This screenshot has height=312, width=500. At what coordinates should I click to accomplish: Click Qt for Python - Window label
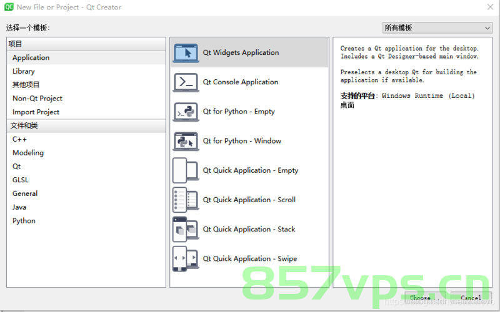242,141
